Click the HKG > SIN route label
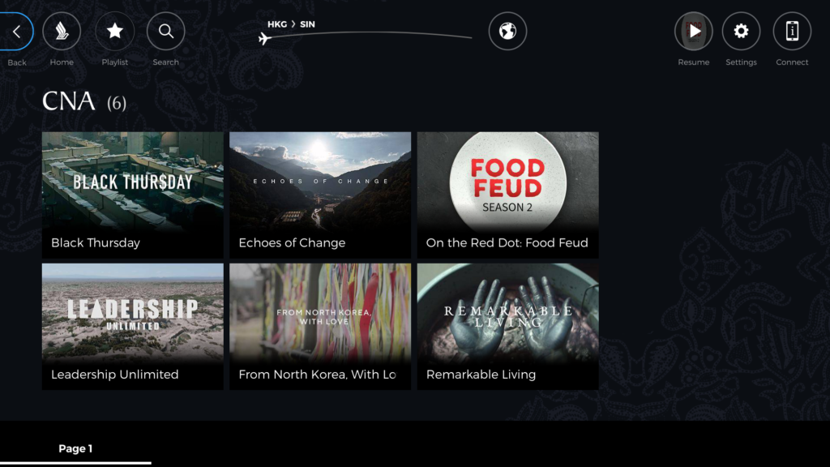This screenshot has height=467, width=830. click(291, 24)
